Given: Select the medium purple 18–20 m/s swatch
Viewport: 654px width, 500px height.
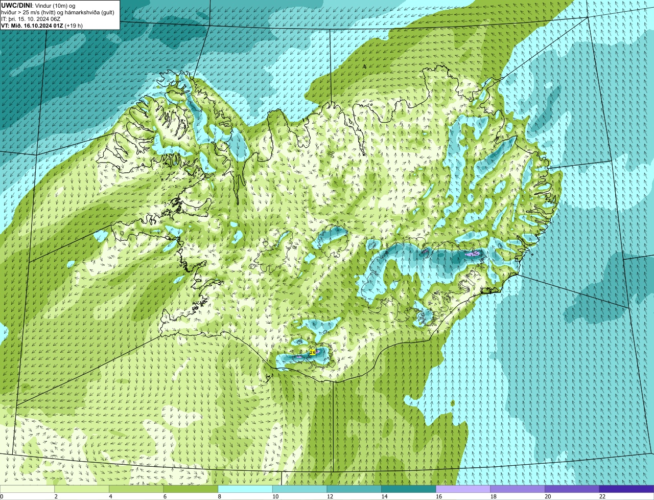Looking at the screenshot, I should pyautogui.click(x=517, y=489).
